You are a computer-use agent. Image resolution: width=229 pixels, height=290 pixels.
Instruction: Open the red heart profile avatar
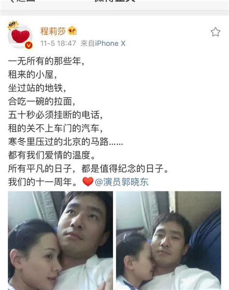(x=20, y=36)
